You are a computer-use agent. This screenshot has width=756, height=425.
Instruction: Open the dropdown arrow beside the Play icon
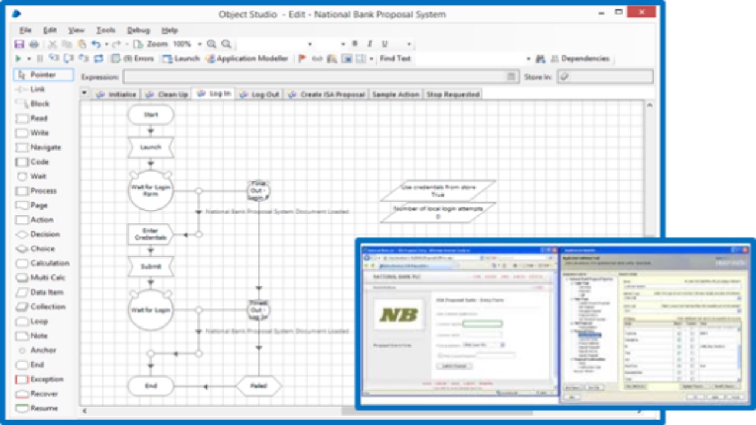(29, 58)
